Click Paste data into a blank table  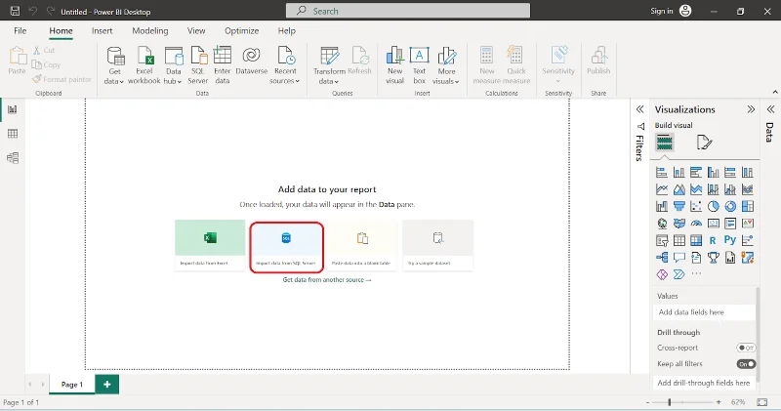coord(362,246)
